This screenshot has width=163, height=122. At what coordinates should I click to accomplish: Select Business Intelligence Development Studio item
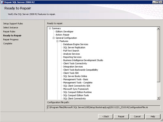[x=83, y=60]
